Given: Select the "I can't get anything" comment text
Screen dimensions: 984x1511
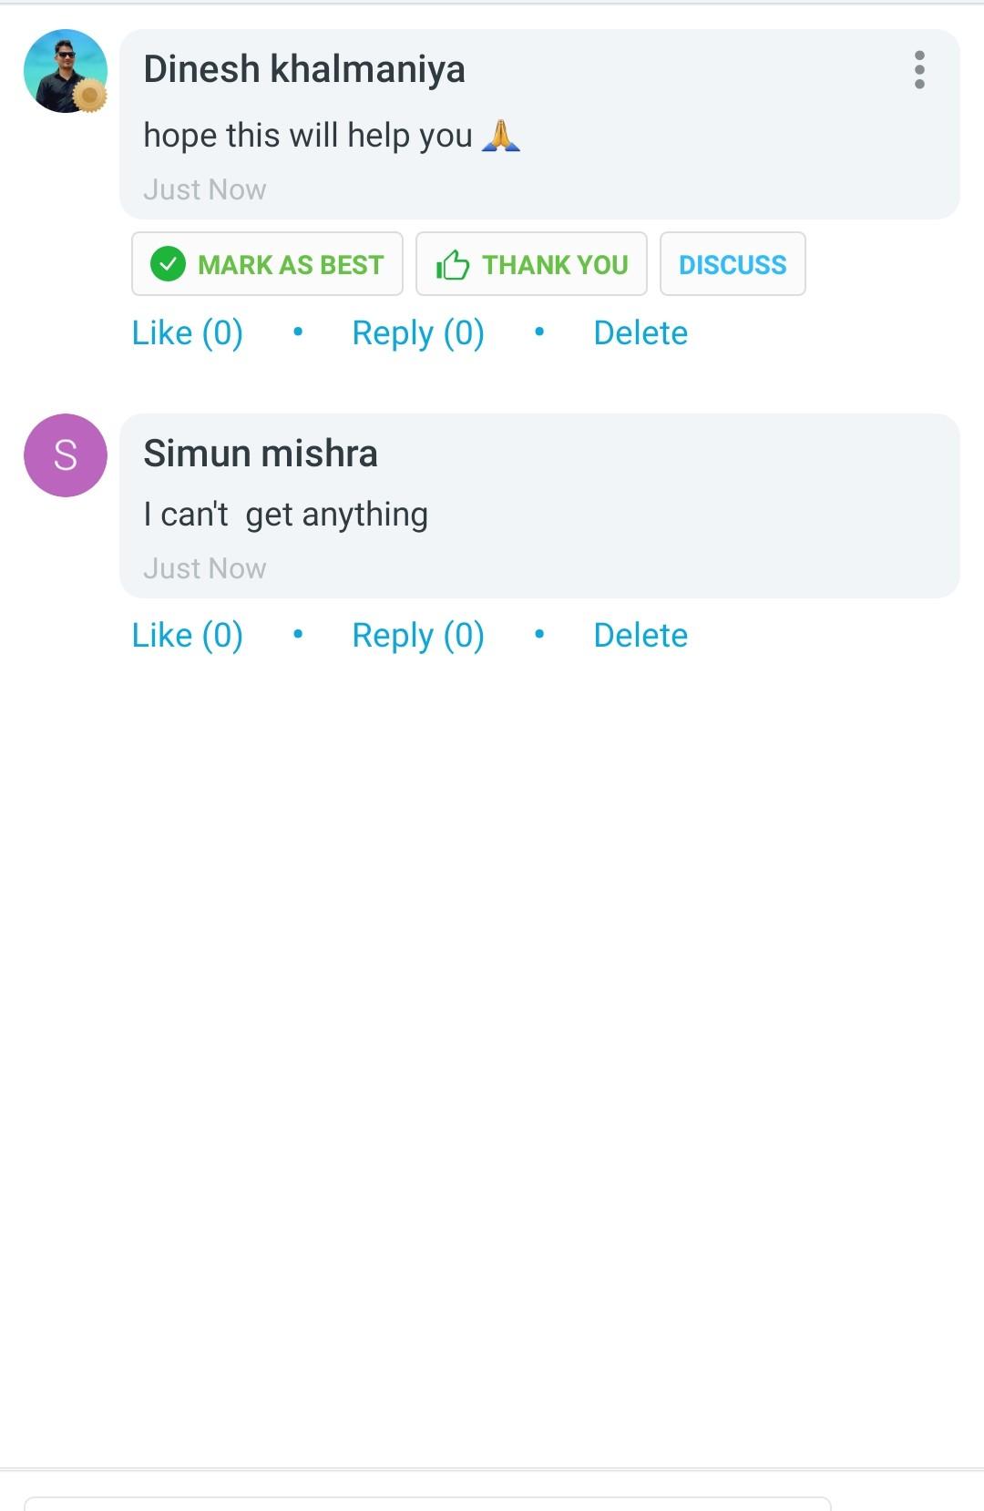Looking at the screenshot, I should [x=285, y=515].
